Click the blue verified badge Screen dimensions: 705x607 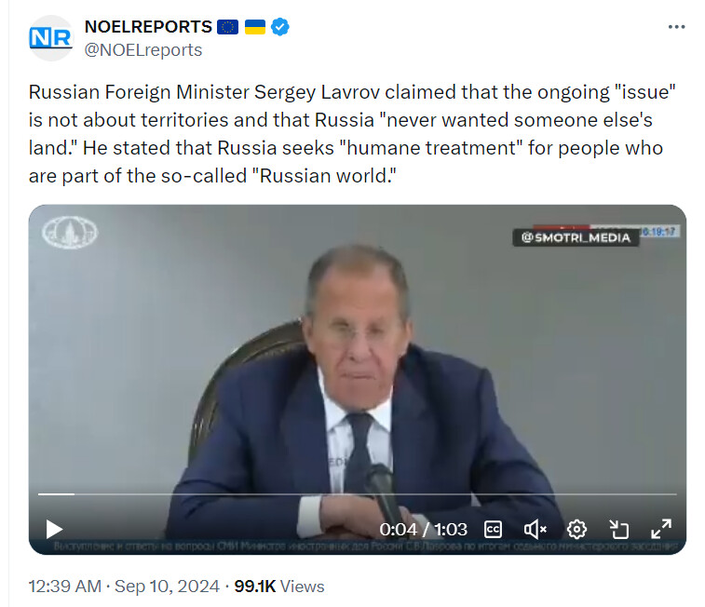[280, 27]
